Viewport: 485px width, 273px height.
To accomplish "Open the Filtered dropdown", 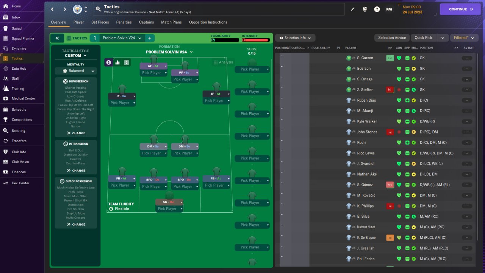I will pos(464,38).
